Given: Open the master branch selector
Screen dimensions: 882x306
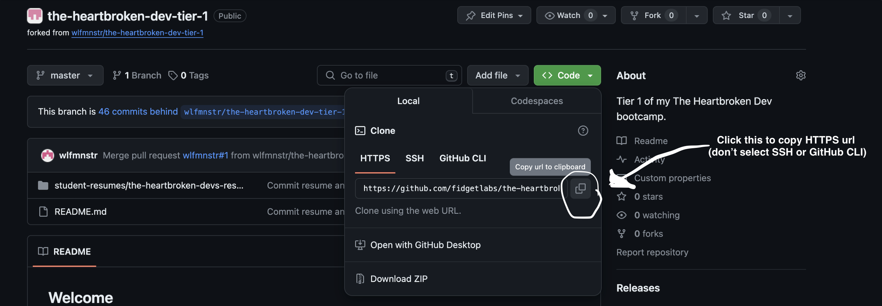Looking at the screenshot, I should 65,75.
